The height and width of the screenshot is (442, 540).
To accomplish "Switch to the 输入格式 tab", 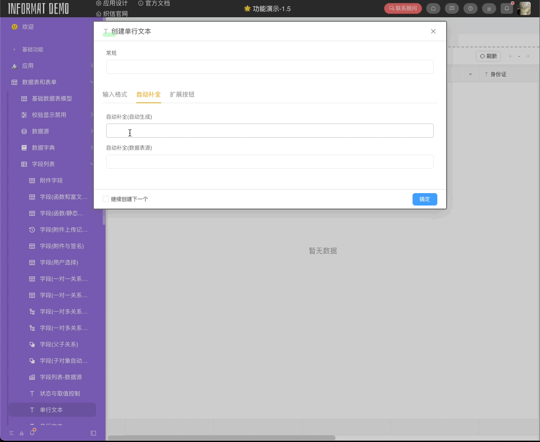I will (115, 94).
